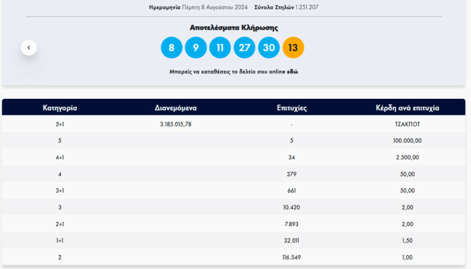Click the 100.000,00 winnings value
This screenshot has width=471, height=269.
pyautogui.click(x=407, y=141)
